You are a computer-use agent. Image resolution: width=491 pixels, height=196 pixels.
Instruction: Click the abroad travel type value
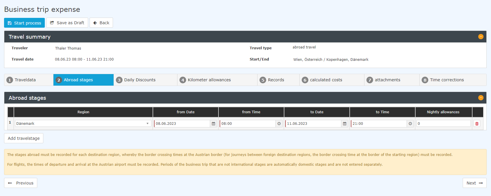304,47
